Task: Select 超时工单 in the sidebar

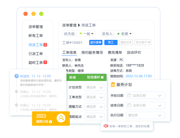Action: coord(36,63)
